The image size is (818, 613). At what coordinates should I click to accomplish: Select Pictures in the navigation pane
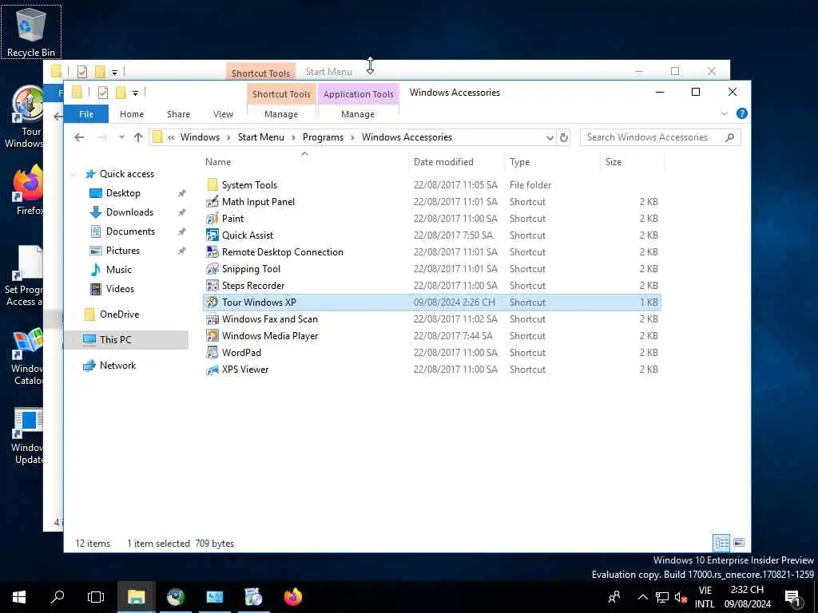(122, 251)
